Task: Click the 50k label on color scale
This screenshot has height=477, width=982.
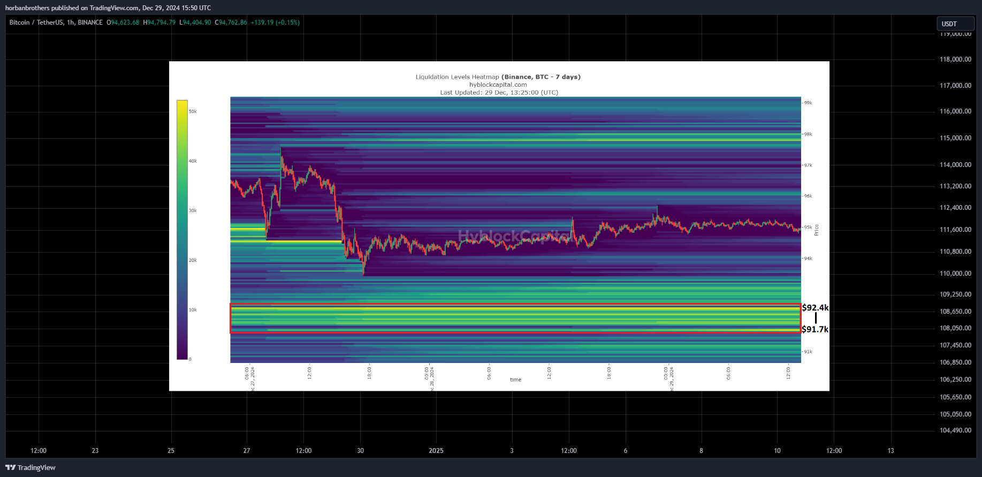Action: coord(193,111)
